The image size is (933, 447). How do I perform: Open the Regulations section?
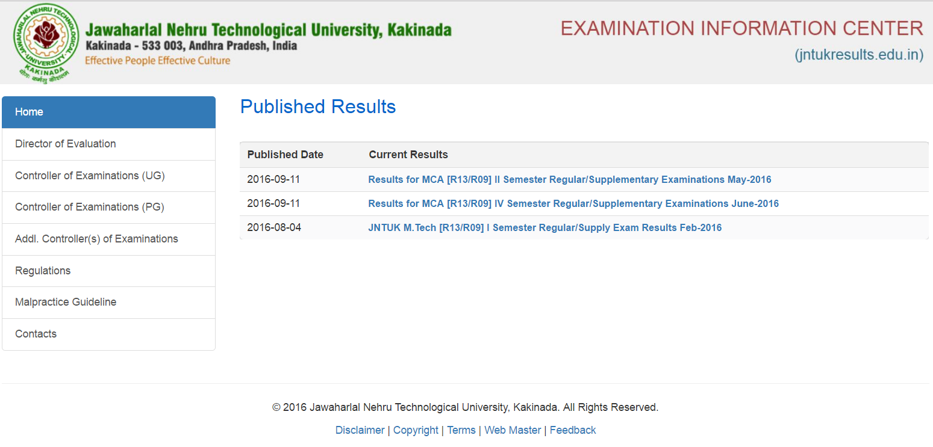(x=108, y=271)
